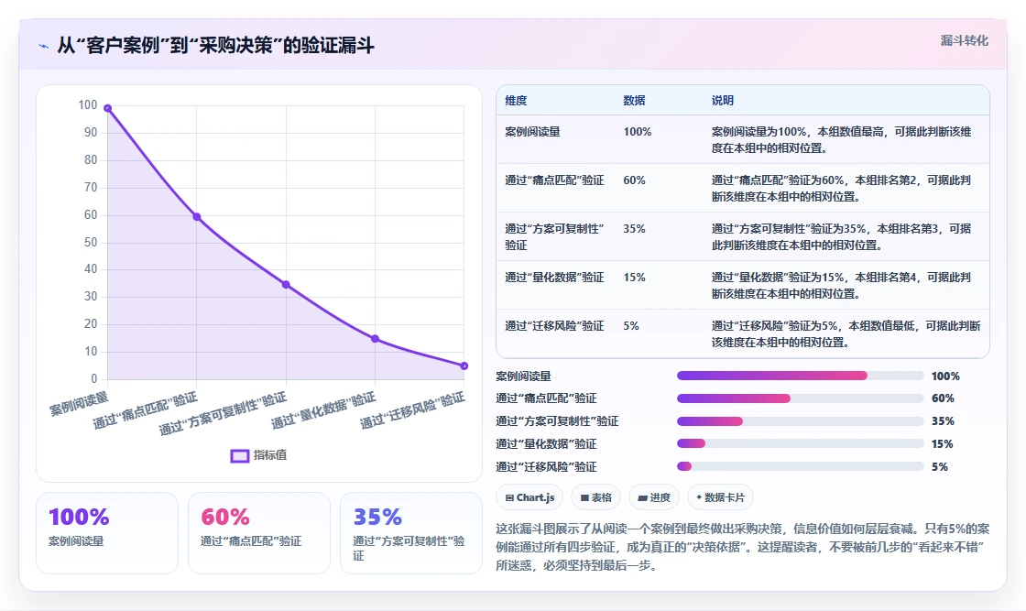1026x611 pixels.
Task: Click the description saying 本组数值最高
Action: click(x=842, y=139)
